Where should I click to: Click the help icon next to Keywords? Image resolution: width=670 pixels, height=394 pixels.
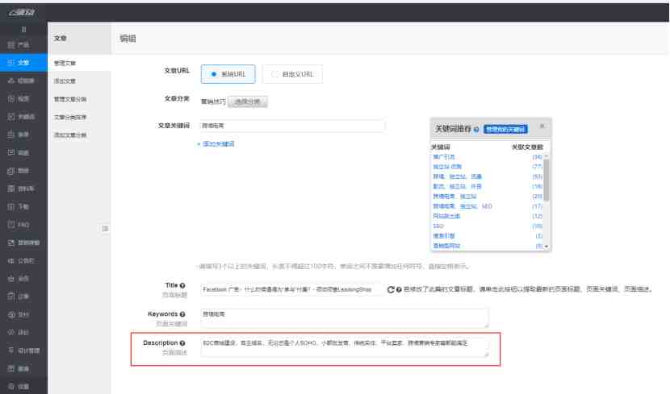tap(182, 314)
